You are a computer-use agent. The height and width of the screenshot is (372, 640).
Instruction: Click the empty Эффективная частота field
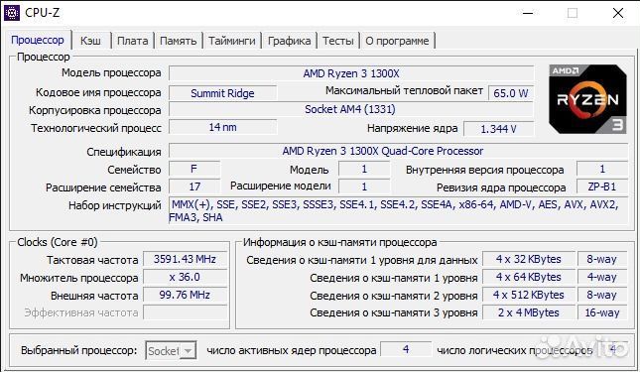point(185,312)
